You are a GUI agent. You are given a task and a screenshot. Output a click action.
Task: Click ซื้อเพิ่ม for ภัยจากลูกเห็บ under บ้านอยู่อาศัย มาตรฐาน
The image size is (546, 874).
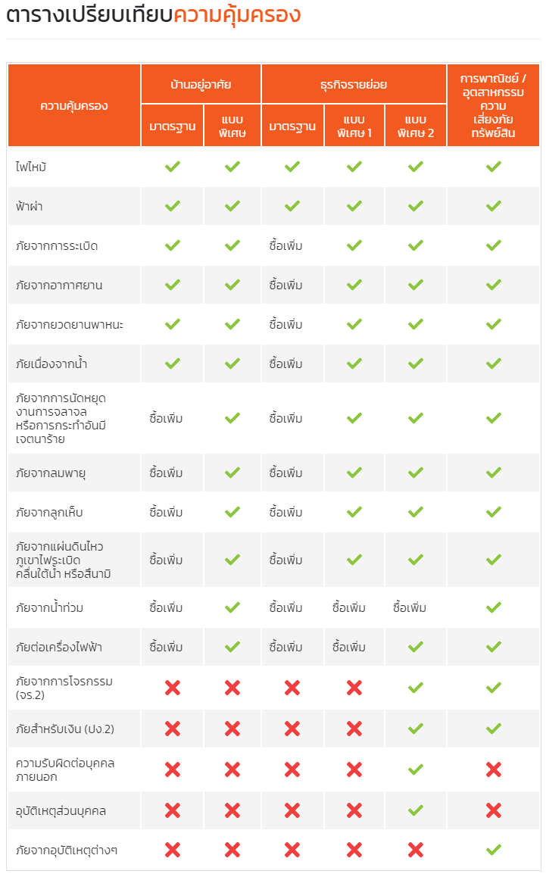(166, 512)
